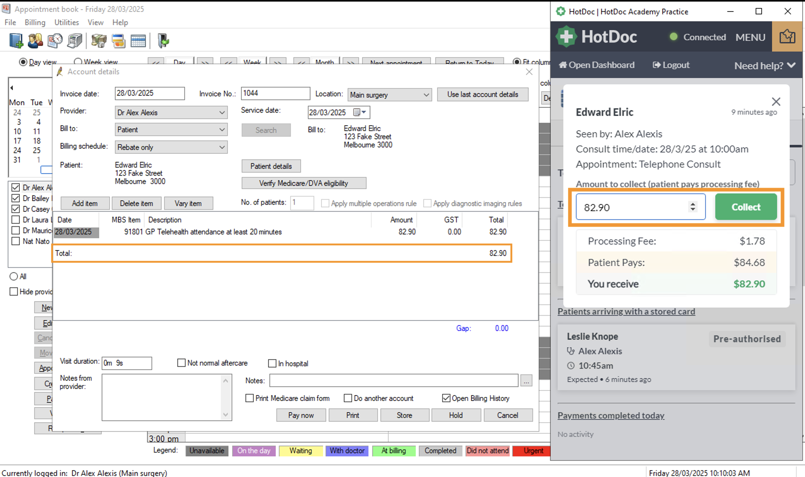The width and height of the screenshot is (805, 477).
Task: Click the mini calendar previous month arrow
Action: pos(12,87)
